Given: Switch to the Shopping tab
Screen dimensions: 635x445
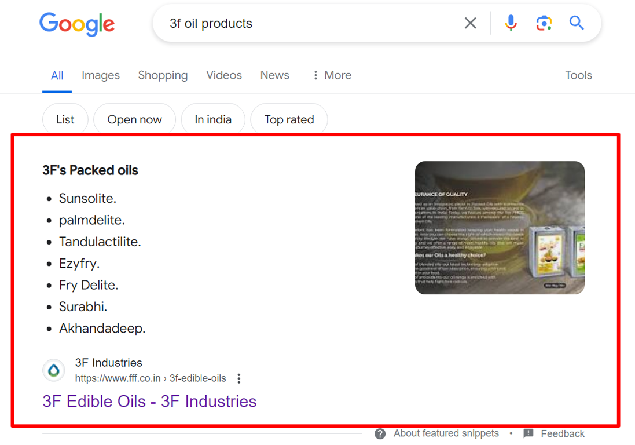Looking at the screenshot, I should [x=163, y=75].
